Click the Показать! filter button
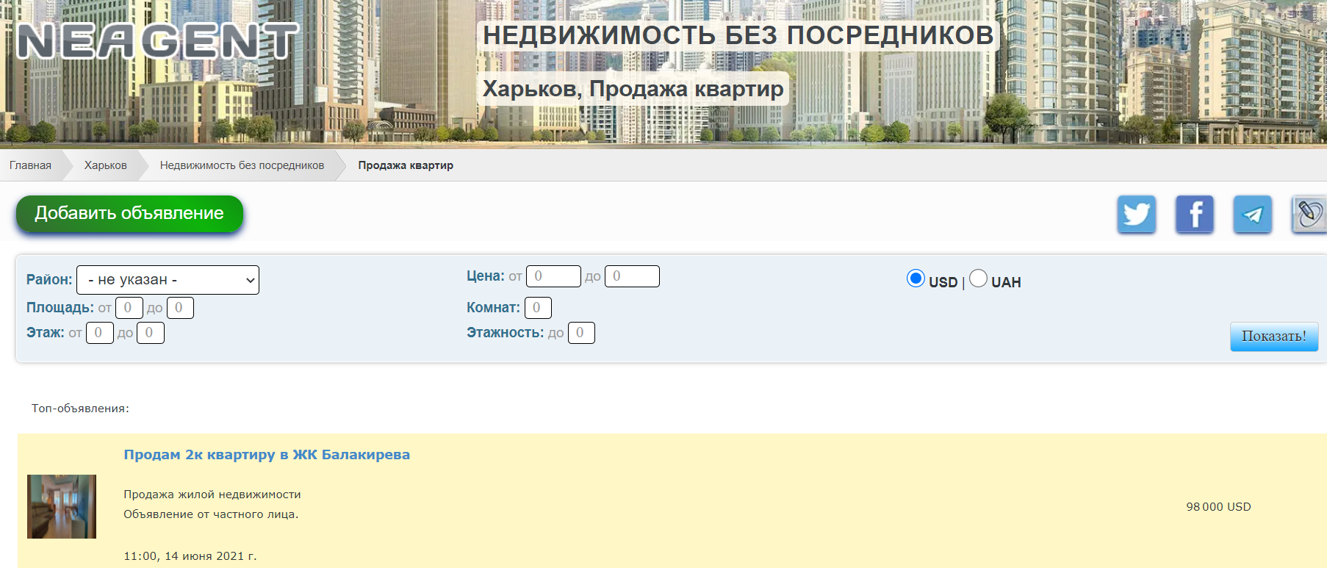 [x=1274, y=337]
